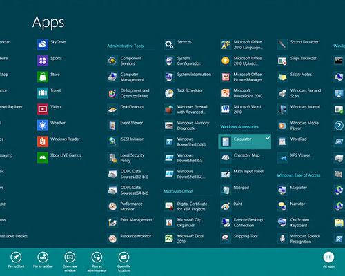The height and width of the screenshot is (276, 345).
Task: Open Microsoft Office Picture Manager entry
Action: pyautogui.click(x=241, y=77)
